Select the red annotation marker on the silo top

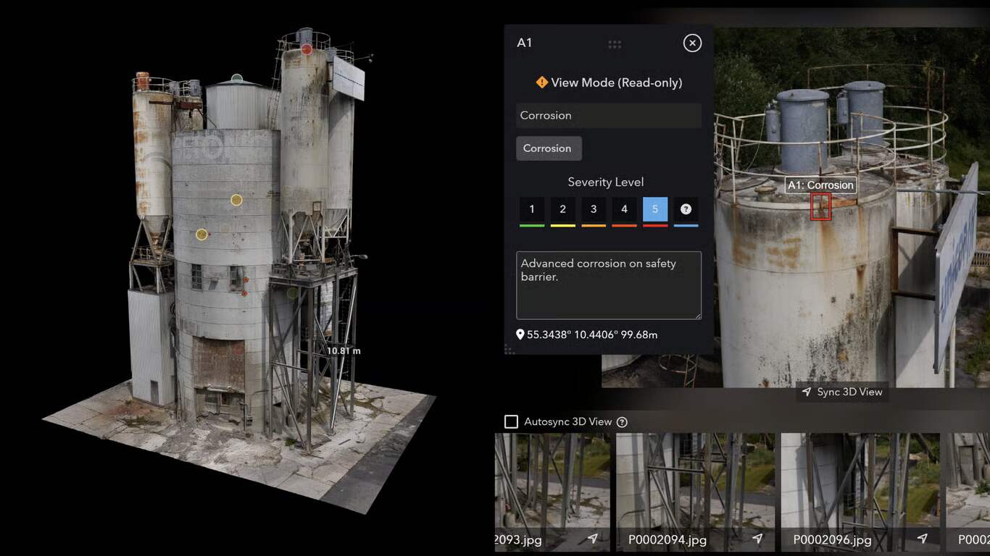(306, 49)
